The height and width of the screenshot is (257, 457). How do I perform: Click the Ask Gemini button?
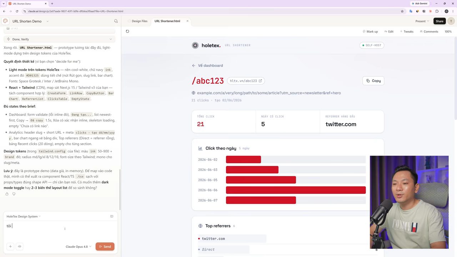(x=419, y=4)
